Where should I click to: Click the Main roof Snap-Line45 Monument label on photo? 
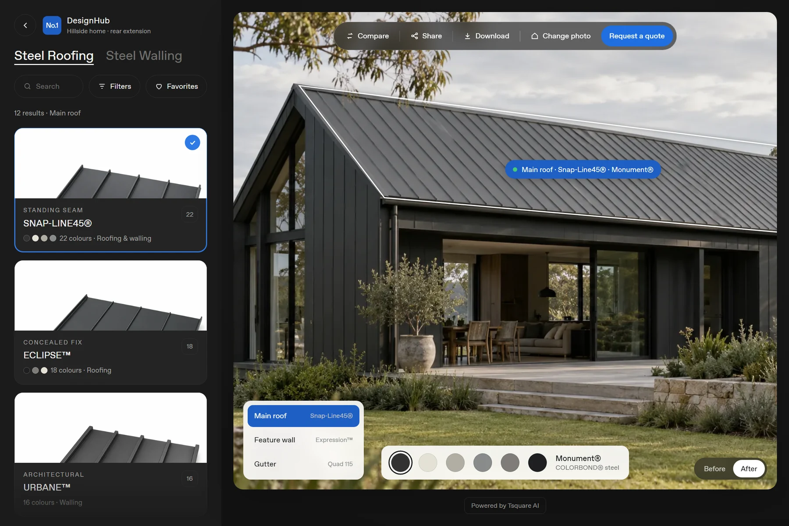tap(583, 170)
